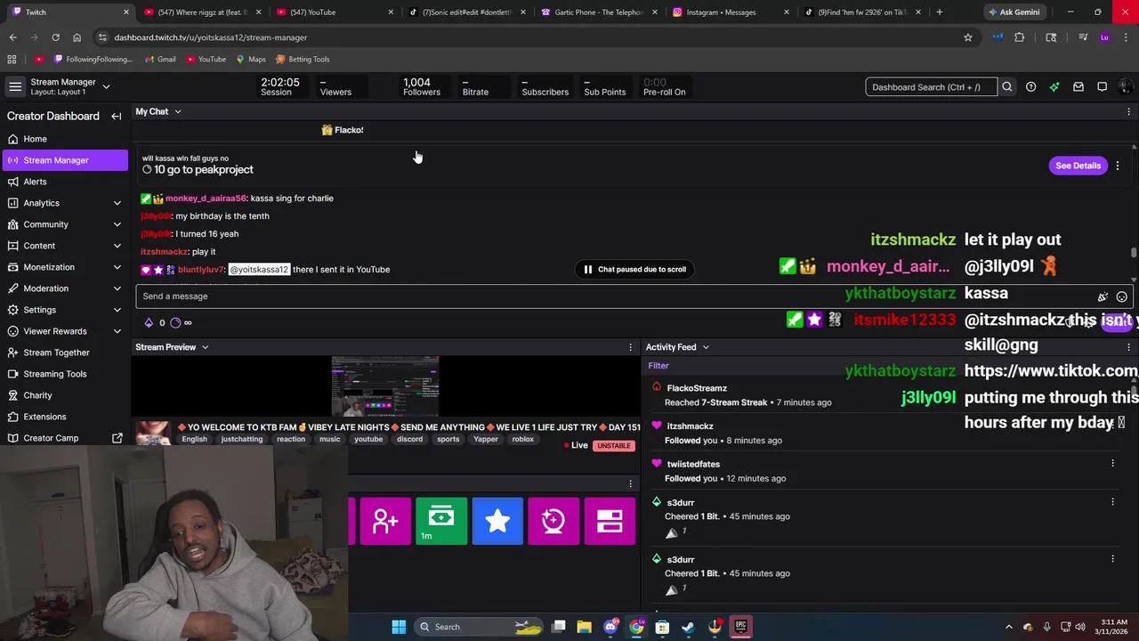Click the See Details prediction button
Viewport: 1139px width, 641px height.
click(x=1078, y=166)
